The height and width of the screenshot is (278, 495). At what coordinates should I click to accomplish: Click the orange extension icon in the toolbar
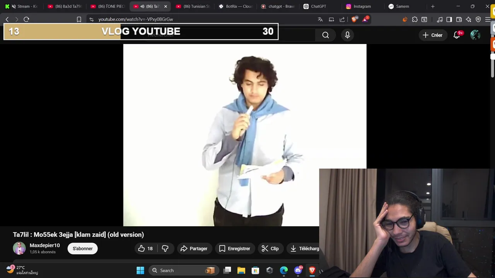(405, 19)
